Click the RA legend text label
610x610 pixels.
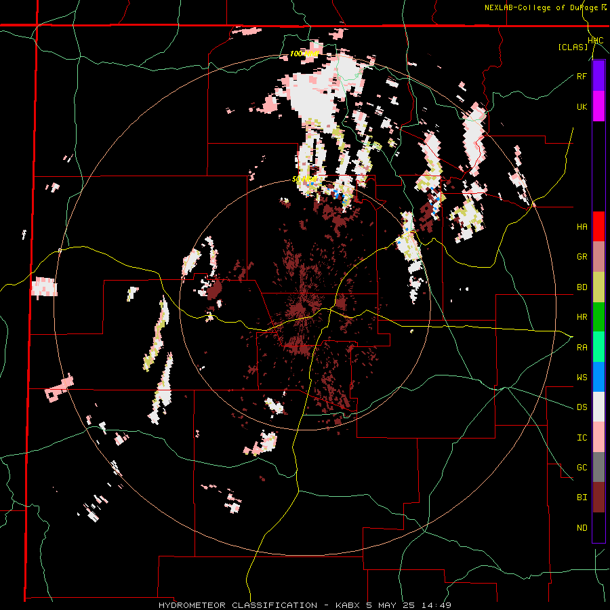click(582, 348)
